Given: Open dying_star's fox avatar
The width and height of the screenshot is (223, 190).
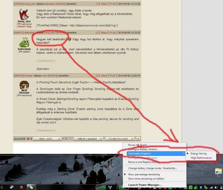Looking at the screenshot, I should tap(24, 14).
